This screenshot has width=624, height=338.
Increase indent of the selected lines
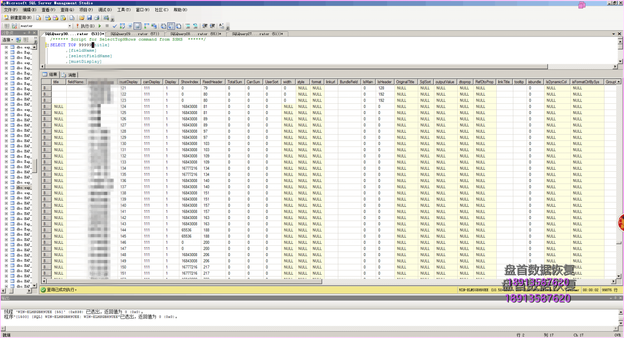[212, 26]
